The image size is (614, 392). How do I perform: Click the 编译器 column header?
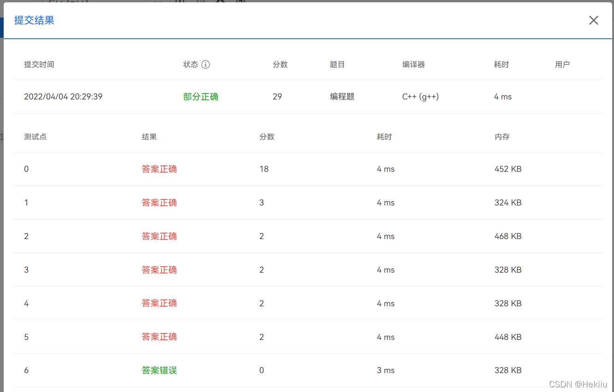(x=413, y=64)
